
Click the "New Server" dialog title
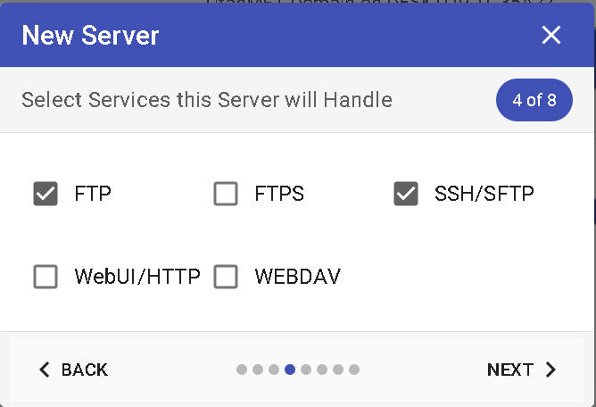pyautogui.click(x=90, y=36)
